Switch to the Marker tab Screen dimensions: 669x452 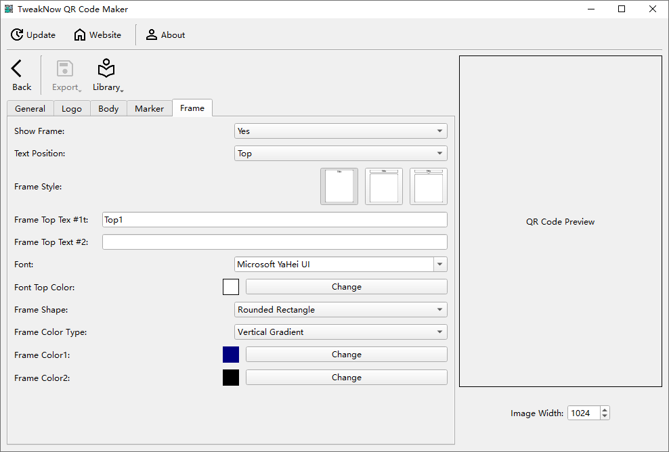pos(149,109)
